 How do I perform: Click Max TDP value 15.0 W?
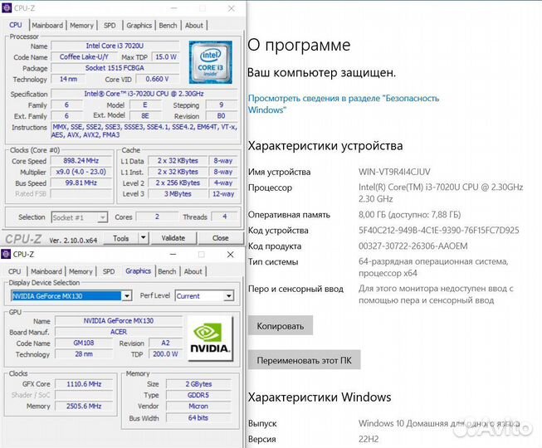(x=166, y=56)
